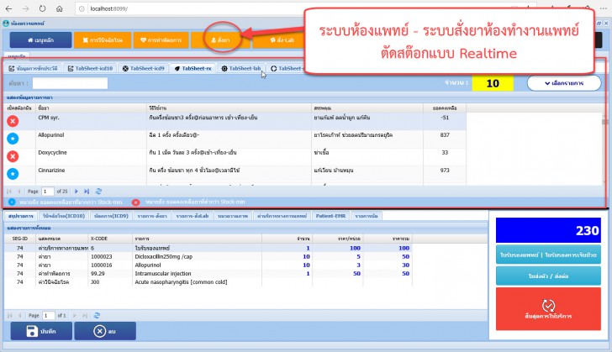Select the Doxycycline drug name

[52, 153]
